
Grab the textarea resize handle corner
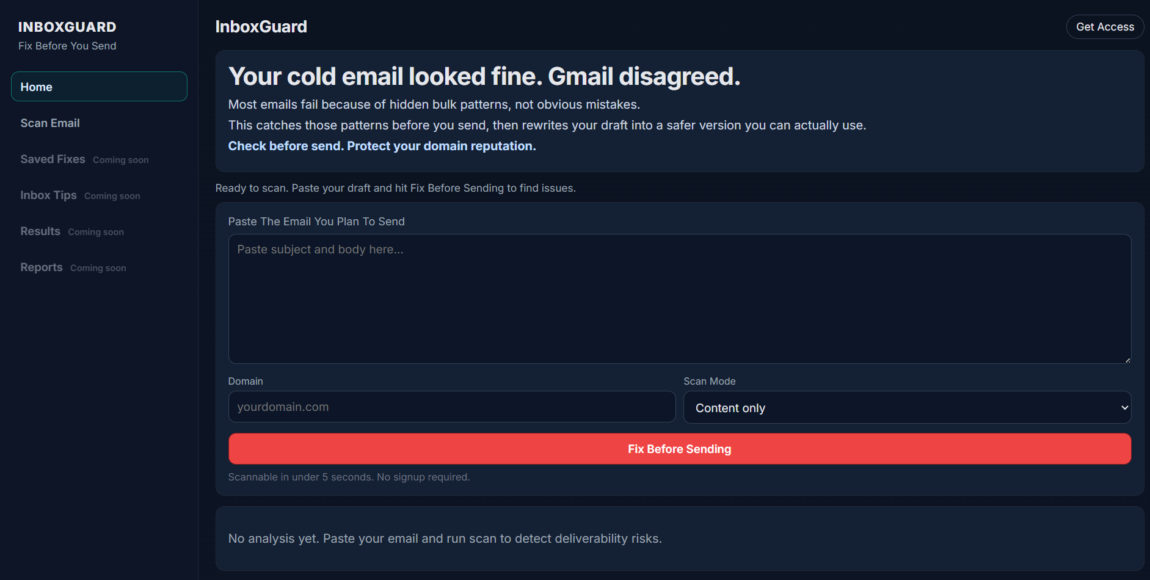tap(1127, 360)
